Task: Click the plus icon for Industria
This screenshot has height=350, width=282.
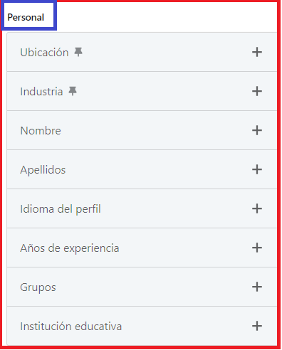Action: pyautogui.click(x=257, y=91)
